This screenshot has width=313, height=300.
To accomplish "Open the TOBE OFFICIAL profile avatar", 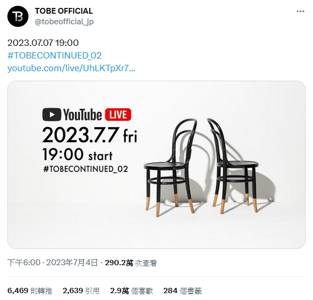I will click(x=18, y=16).
